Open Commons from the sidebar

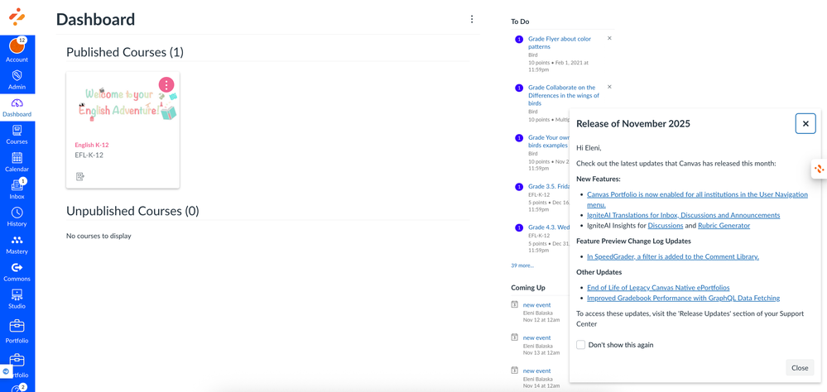(17, 271)
